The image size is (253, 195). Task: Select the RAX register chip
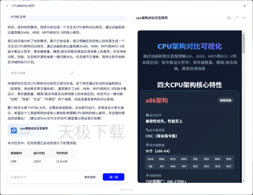pos(151,159)
